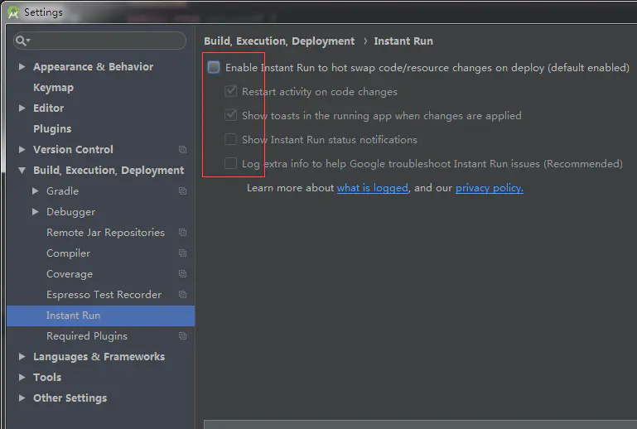This screenshot has width=637, height=429.
Task: Click Build, Execution, Deployment breadcrumb
Action: [279, 41]
